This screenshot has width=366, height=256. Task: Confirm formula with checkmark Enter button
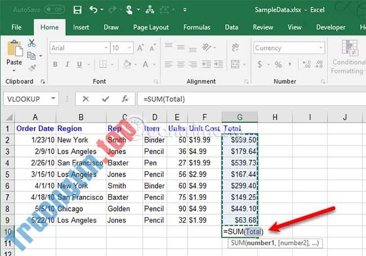[105, 99]
